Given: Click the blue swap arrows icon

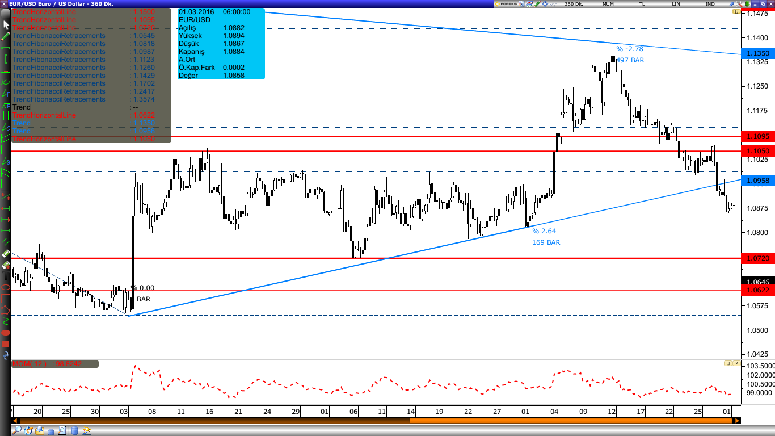Looking at the screenshot, I should [x=6, y=355].
